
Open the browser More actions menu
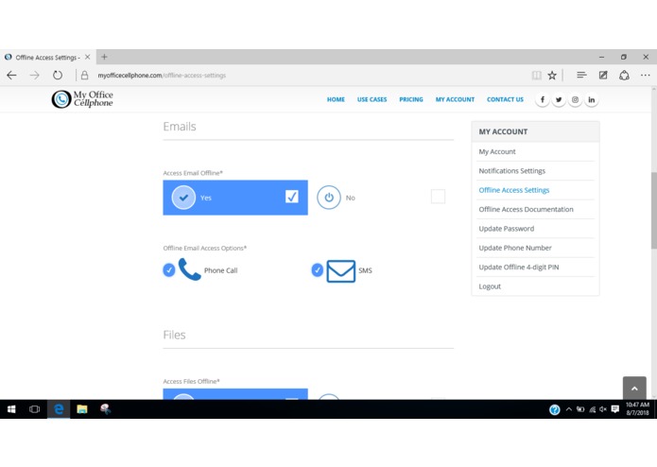646,76
